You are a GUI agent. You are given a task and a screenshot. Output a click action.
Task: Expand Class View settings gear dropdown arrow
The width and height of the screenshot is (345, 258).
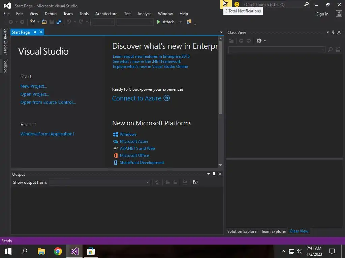coord(265,41)
